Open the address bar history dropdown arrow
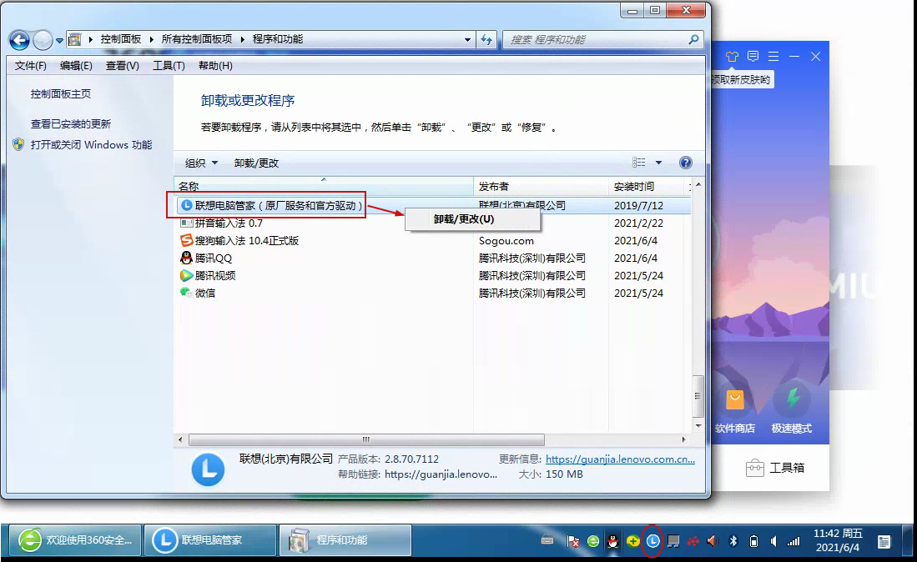Image resolution: width=917 pixels, height=562 pixels. pos(467,40)
